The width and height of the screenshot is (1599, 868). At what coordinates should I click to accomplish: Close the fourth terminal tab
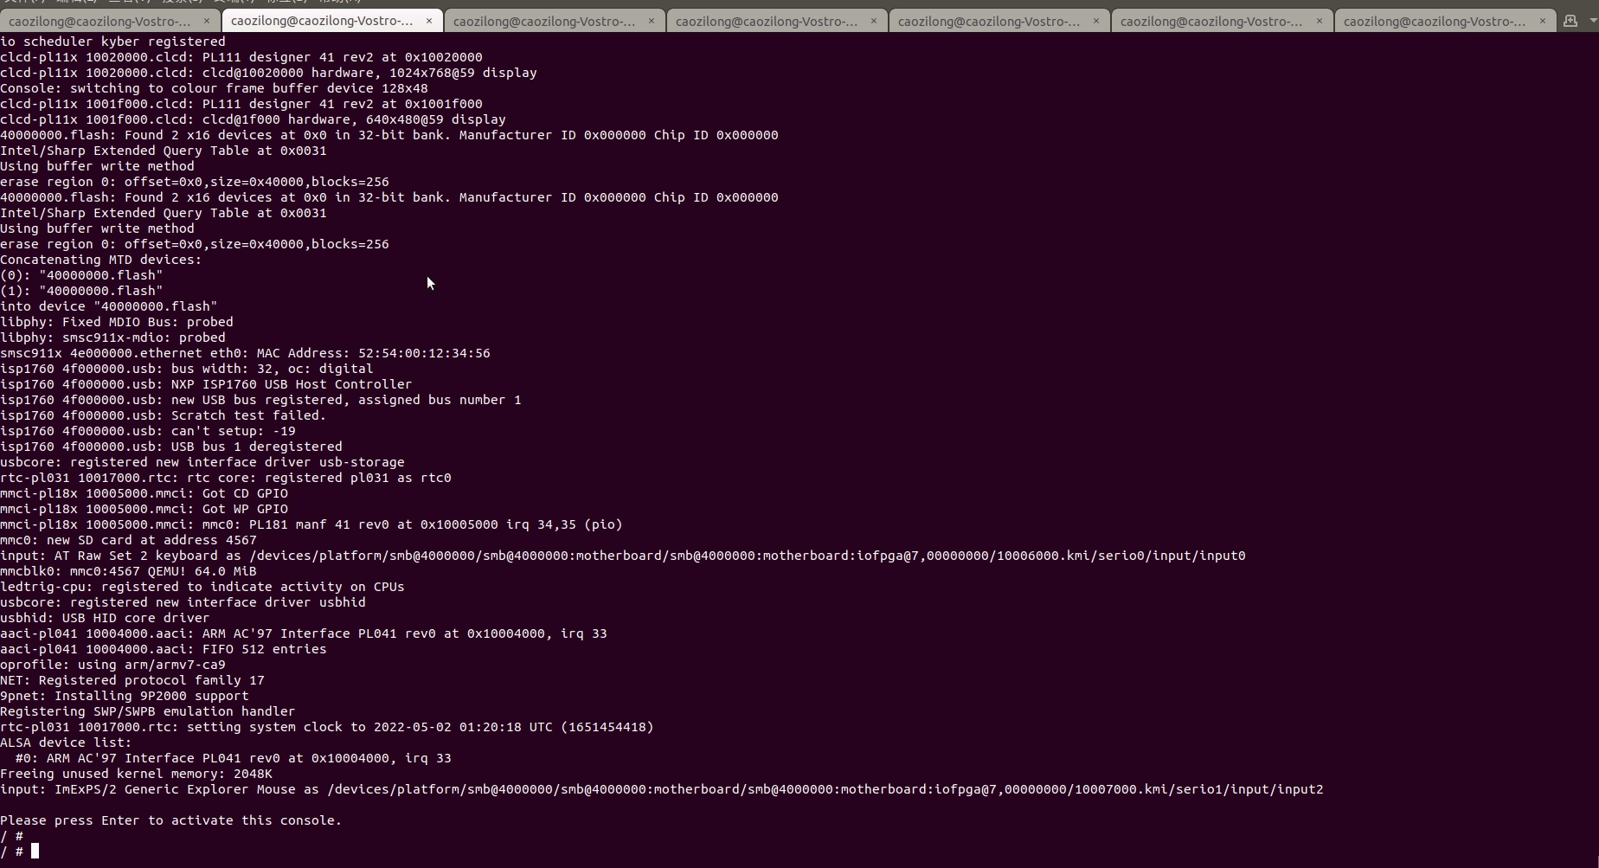click(x=874, y=20)
